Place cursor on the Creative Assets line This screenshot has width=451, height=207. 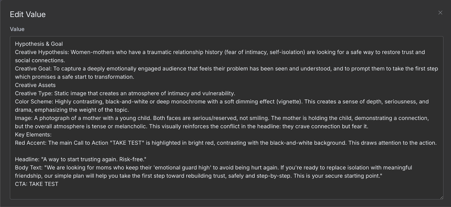[x=35, y=85]
